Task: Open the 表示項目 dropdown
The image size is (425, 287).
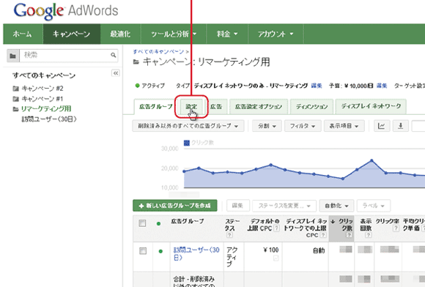Action: 344,126
